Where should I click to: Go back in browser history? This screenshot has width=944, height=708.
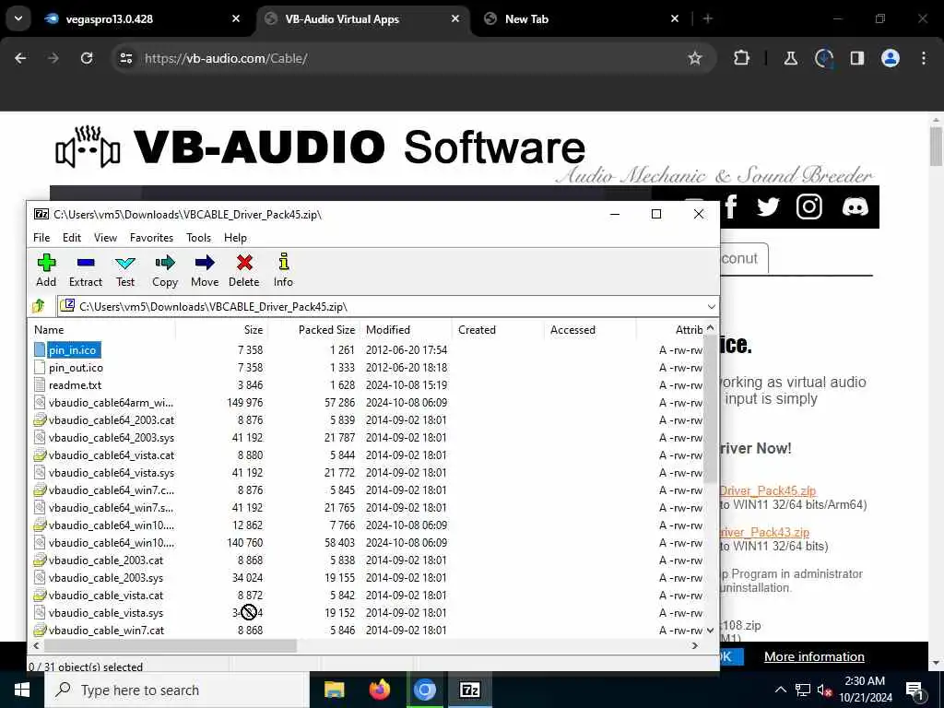click(20, 58)
